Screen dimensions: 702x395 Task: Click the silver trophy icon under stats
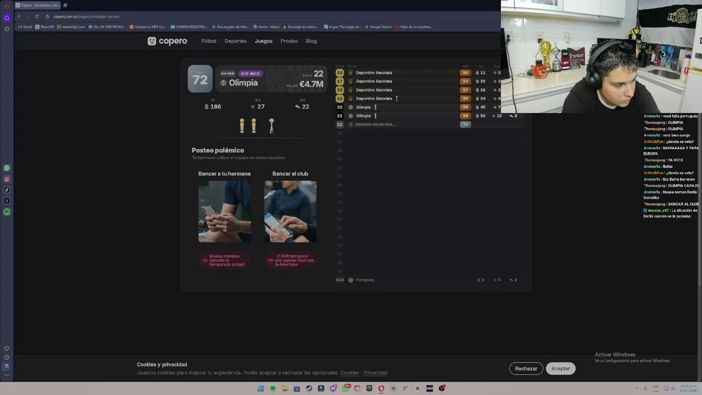pyautogui.click(x=271, y=126)
